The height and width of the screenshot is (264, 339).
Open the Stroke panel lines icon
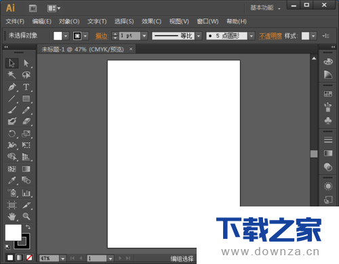(x=328, y=140)
